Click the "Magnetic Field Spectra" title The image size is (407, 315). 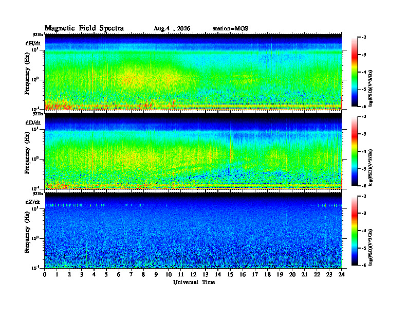pyautogui.click(x=84, y=28)
